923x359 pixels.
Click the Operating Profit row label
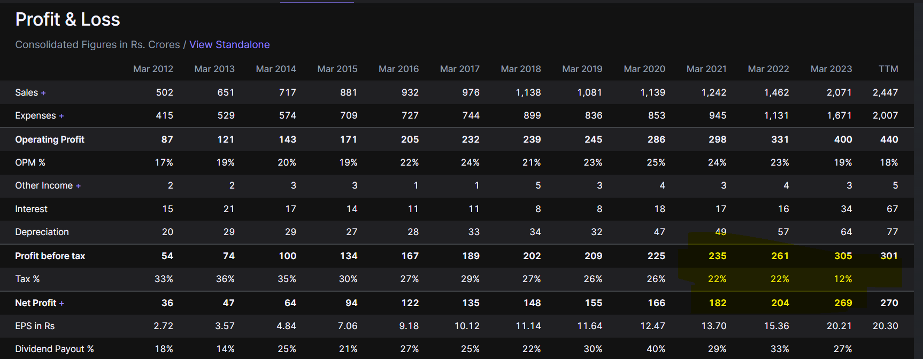click(50, 139)
